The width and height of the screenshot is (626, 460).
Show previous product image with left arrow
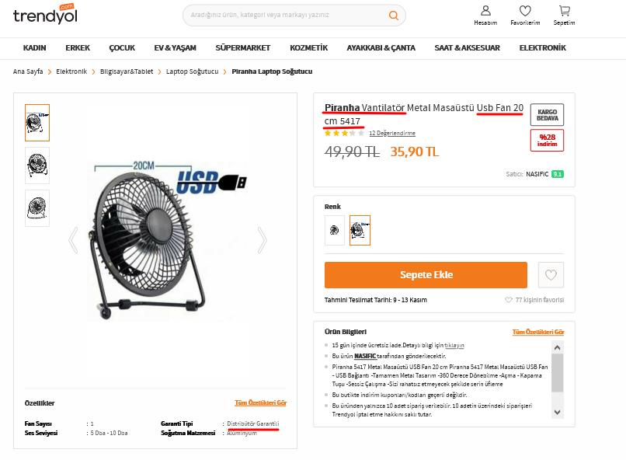click(73, 240)
